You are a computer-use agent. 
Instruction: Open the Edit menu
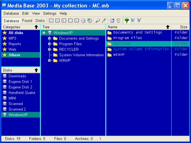(x=25, y=13)
